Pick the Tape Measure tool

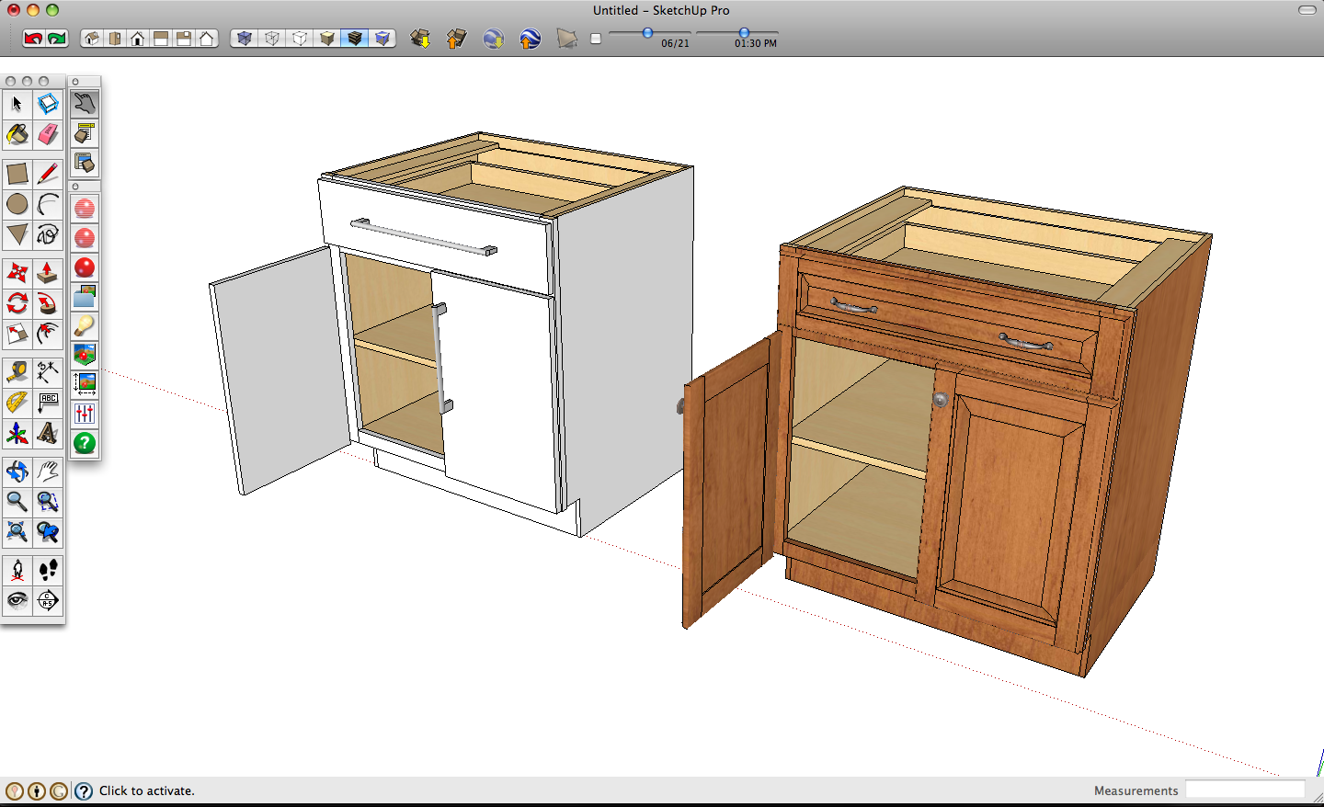[x=17, y=372]
